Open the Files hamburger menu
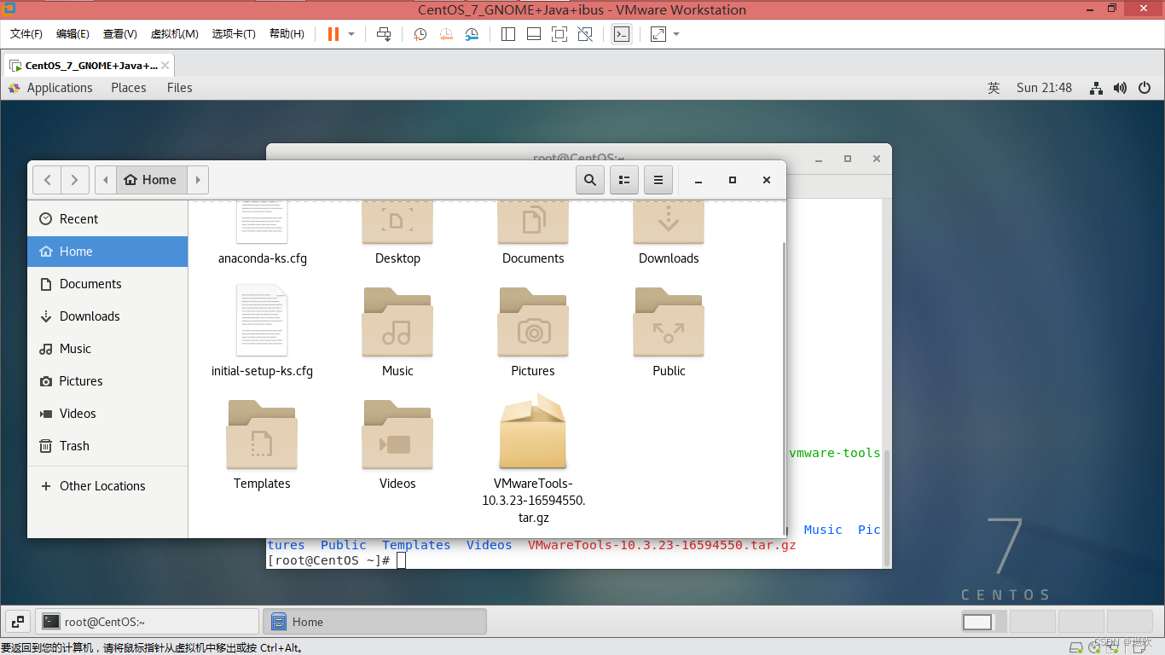Viewport: 1165px width, 655px height. pyautogui.click(x=658, y=180)
